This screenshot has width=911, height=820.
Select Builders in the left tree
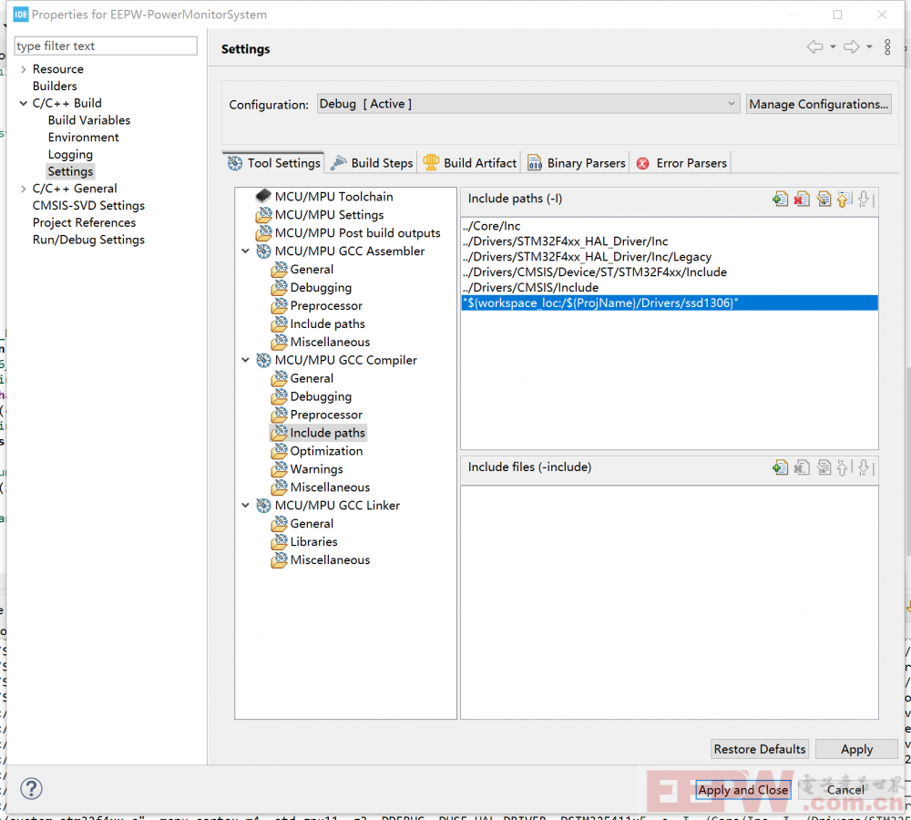[x=55, y=86]
